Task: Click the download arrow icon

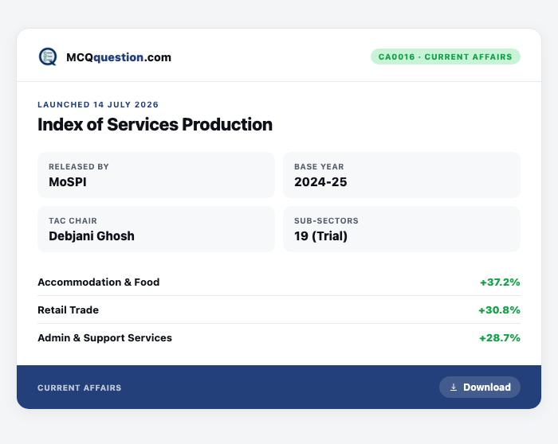Action: click(454, 388)
